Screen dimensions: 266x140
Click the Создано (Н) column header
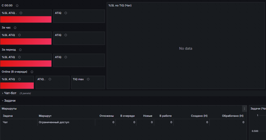[199, 116]
